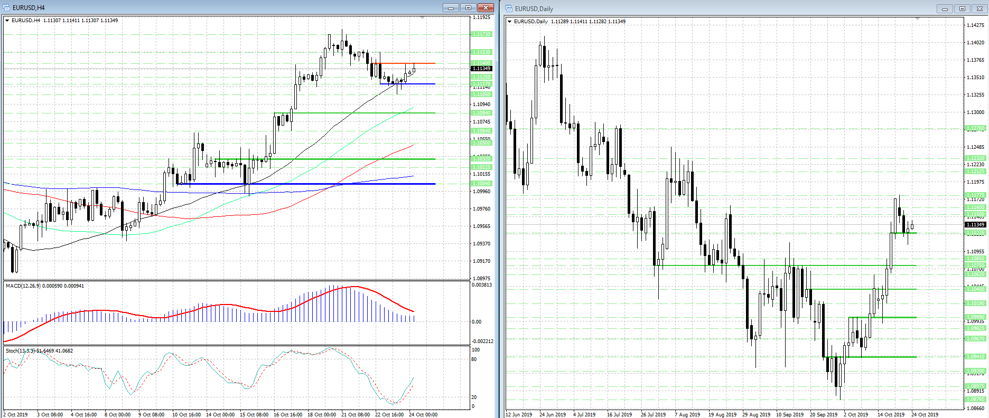Select the Stoch(13,3,3) indicator label
Viewport: 989px width, 418px height.
point(21,351)
